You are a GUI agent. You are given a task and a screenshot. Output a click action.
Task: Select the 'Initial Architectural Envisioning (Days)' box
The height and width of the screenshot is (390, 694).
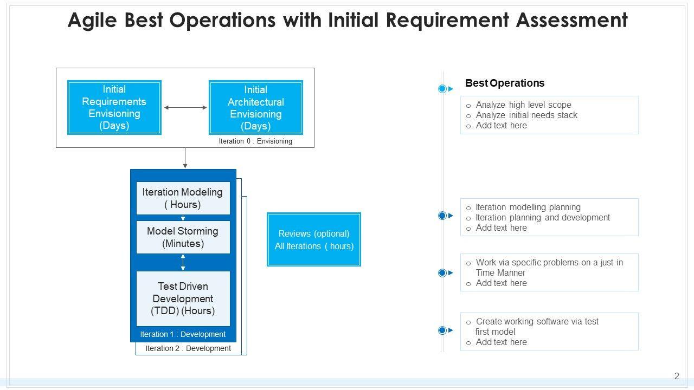coord(256,107)
